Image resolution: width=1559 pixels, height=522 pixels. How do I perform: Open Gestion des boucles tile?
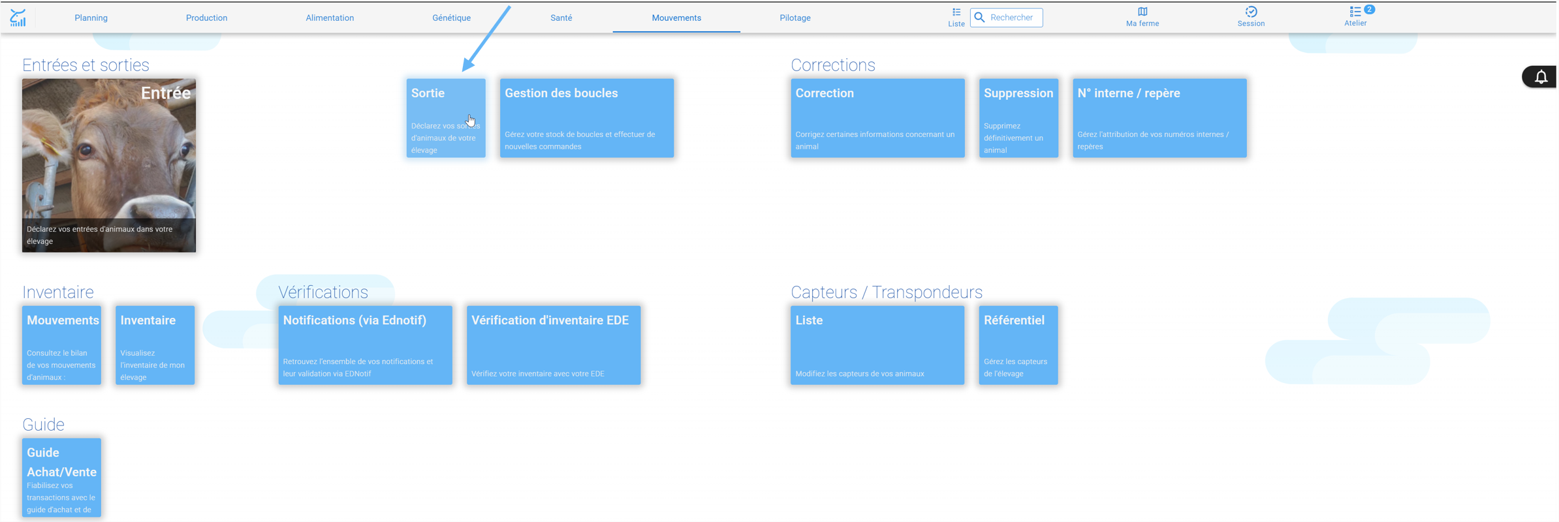pyautogui.click(x=587, y=118)
